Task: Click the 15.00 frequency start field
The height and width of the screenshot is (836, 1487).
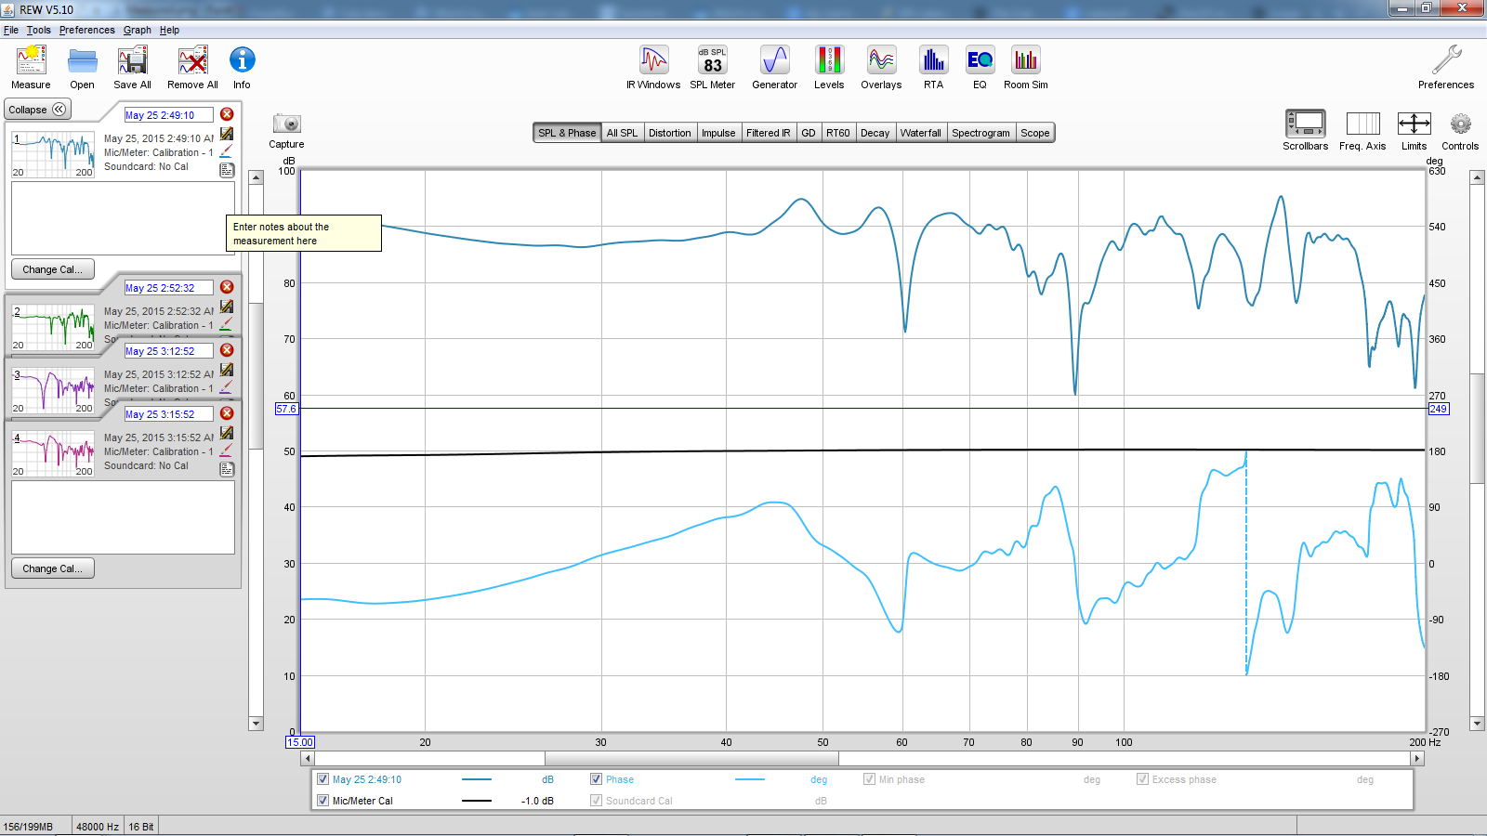Action: point(300,742)
